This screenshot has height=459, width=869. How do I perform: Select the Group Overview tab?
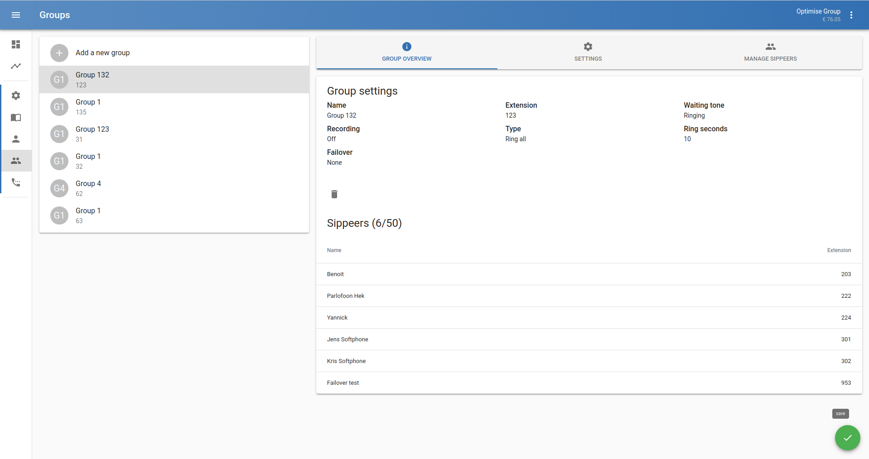(x=406, y=53)
